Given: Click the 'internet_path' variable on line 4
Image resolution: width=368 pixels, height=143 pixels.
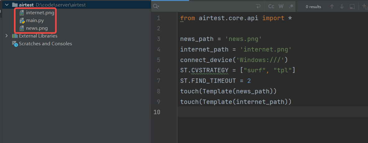Looking at the screenshot, I should [204, 49].
